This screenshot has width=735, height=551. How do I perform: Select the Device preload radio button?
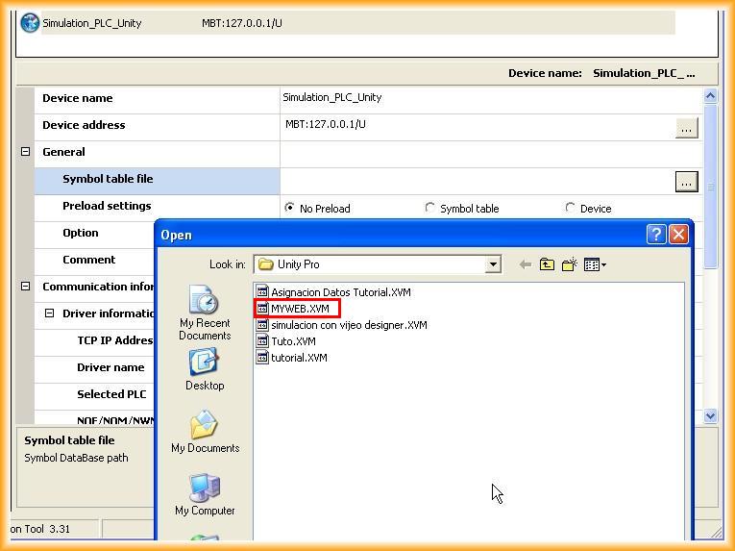click(x=571, y=208)
